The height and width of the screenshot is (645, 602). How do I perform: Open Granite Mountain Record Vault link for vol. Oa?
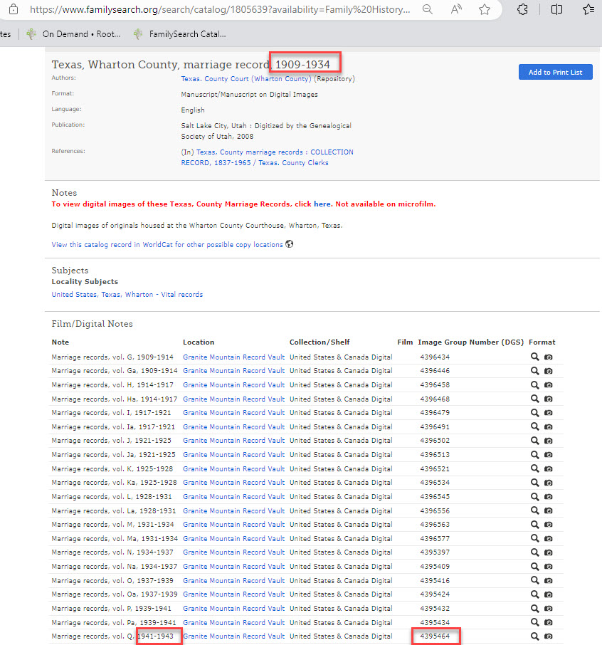(233, 594)
